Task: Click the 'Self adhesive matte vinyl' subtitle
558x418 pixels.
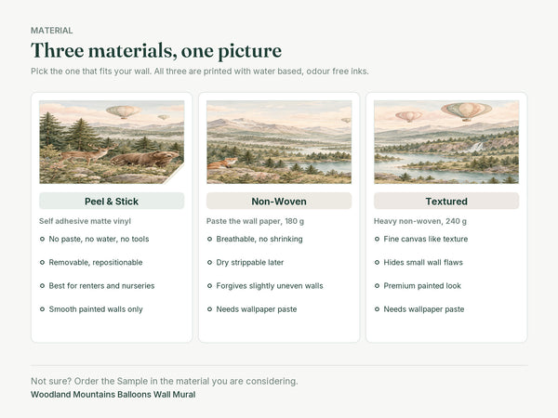Action: pos(85,221)
